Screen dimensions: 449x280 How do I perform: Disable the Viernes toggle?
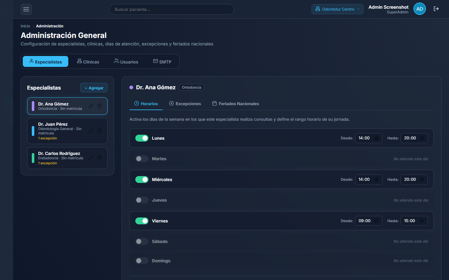tap(142, 221)
